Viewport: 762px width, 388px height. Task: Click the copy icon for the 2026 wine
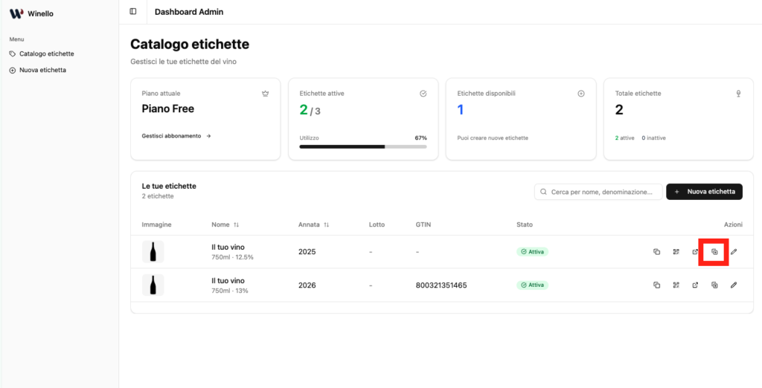pyautogui.click(x=656, y=285)
